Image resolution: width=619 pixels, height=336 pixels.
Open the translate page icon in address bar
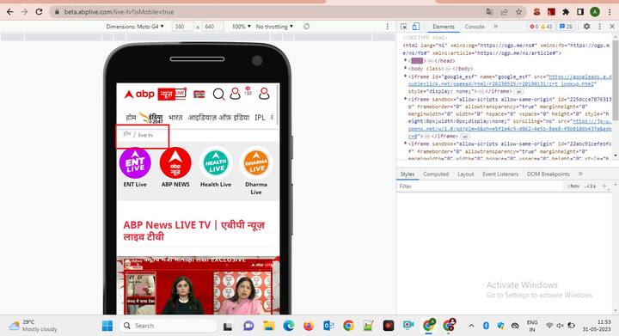(489, 12)
